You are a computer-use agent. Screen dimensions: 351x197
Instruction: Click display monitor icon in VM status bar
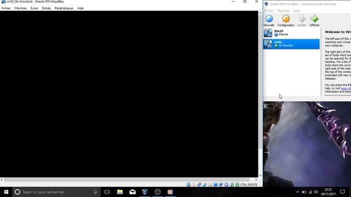pos(216,184)
